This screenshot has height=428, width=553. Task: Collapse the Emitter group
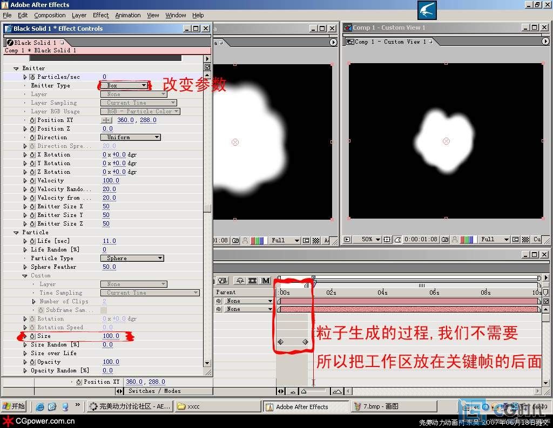(16, 69)
